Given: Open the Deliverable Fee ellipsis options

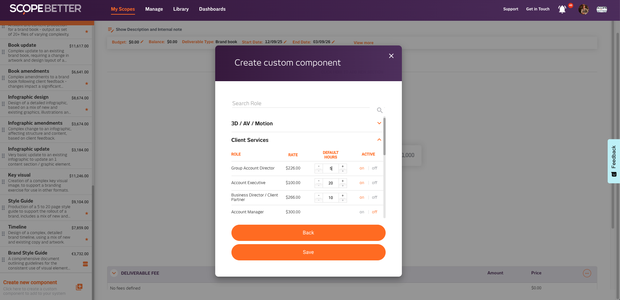Looking at the screenshot, I should point(587,273).
